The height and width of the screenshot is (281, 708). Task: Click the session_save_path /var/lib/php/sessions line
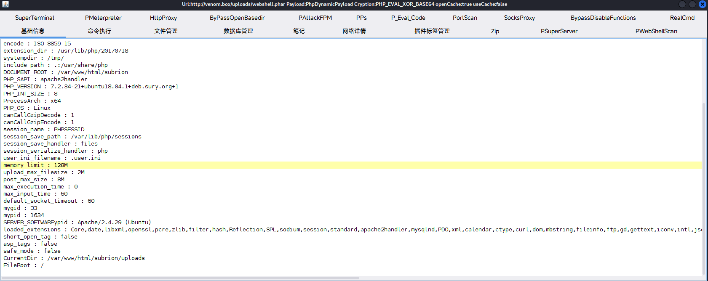pos(72,137)
